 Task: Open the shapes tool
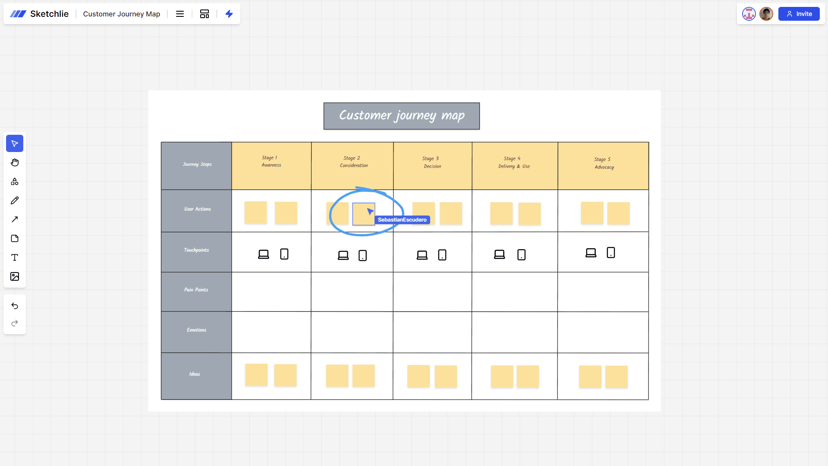(x=15, y=181)
